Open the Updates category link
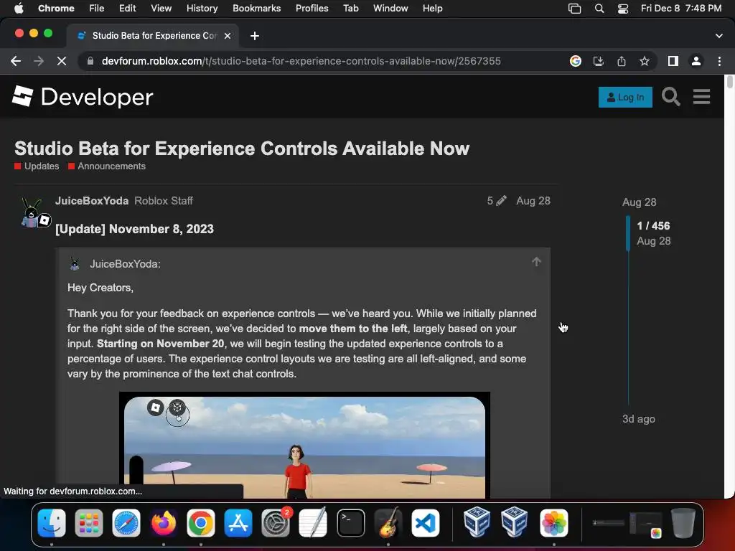The height and width of the screenshot is (551, 735). [x=37, y=166]
